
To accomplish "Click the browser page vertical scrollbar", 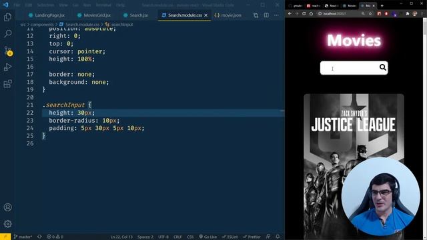I will 425,128.
